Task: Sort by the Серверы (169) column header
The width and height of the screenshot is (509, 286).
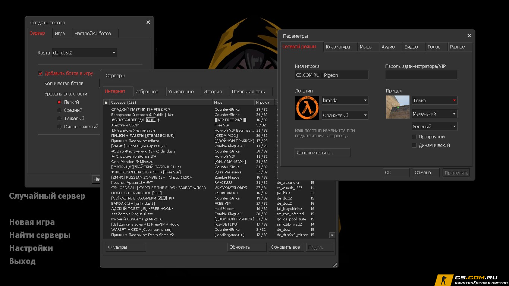Action: pos(161,102)
